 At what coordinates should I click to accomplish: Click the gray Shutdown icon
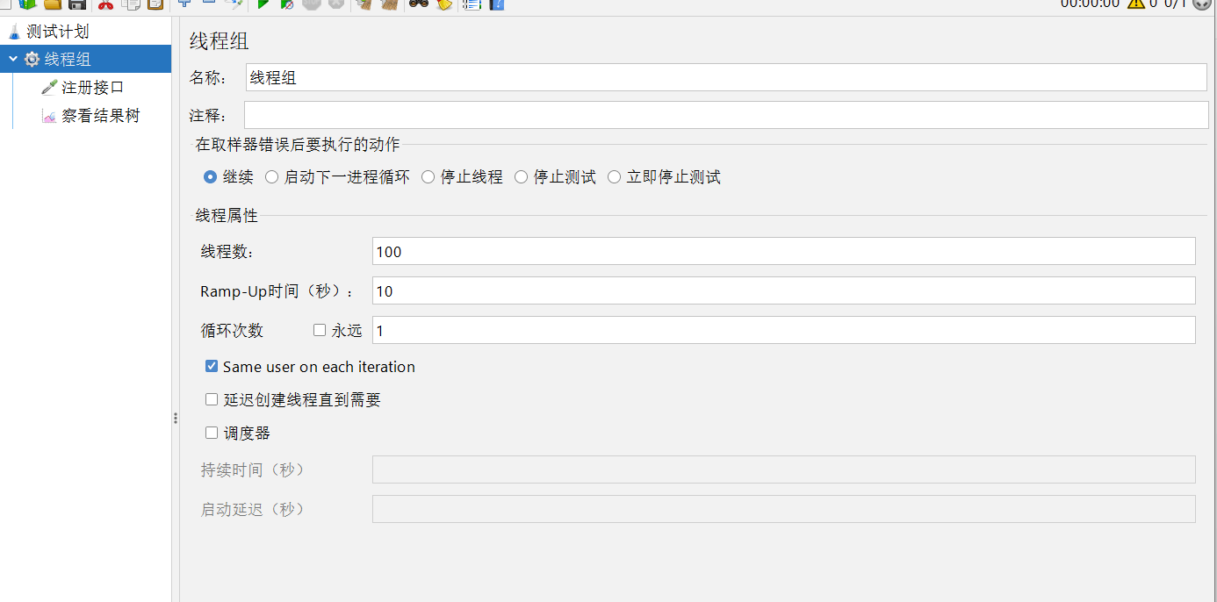(x=336, y=4)
